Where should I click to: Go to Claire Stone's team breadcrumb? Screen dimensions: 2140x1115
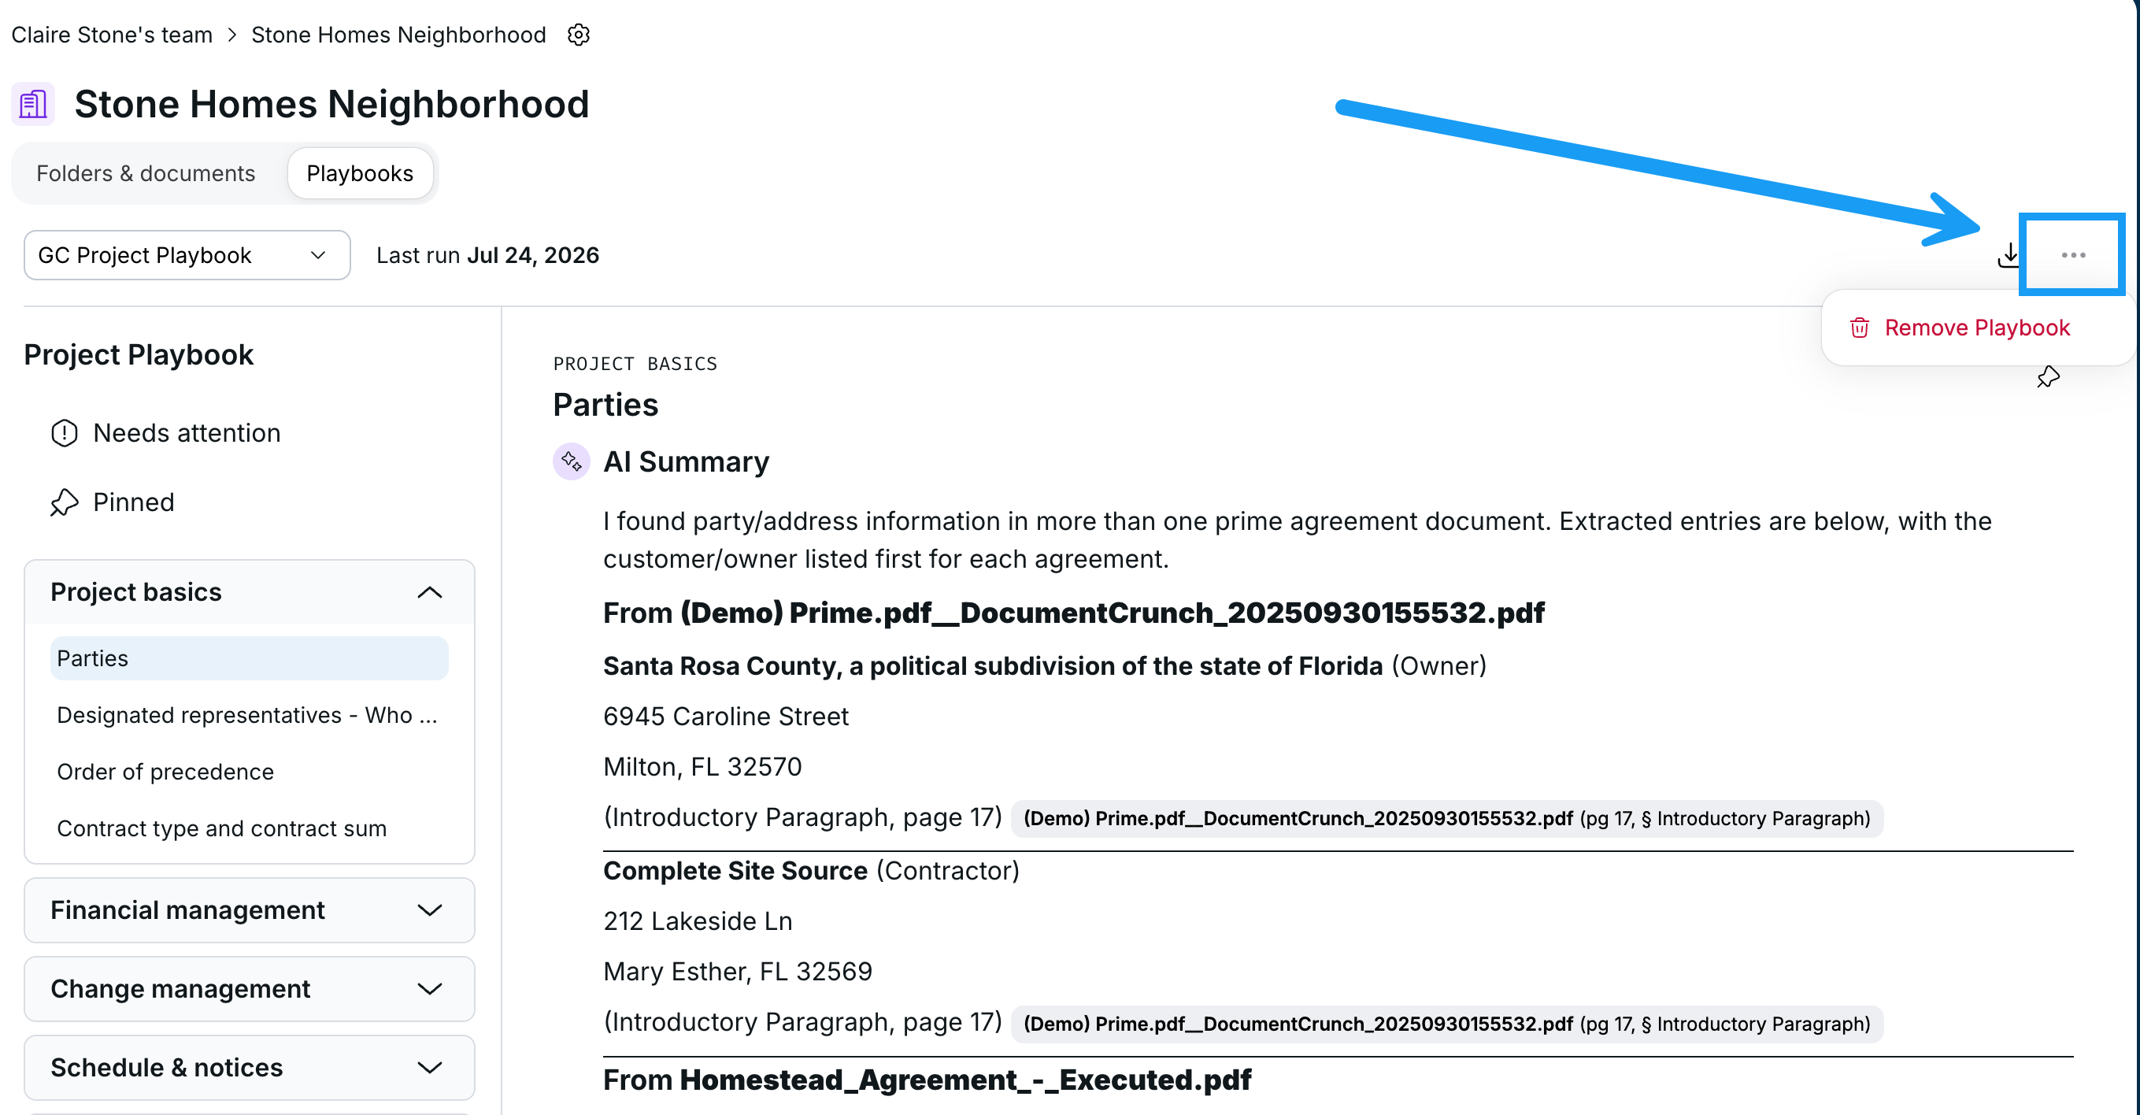click(x=112, y=35)
